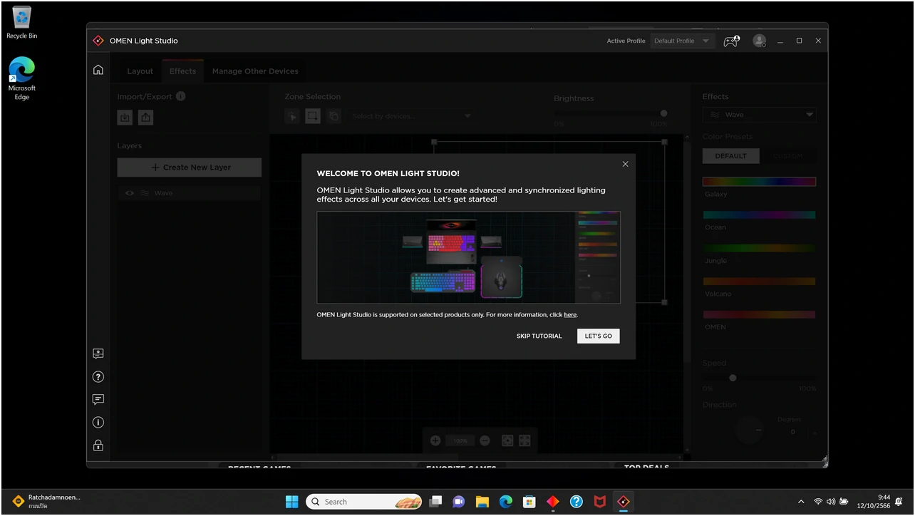Click the expand full view icon
The image size is (915, 516).
click(524, 440)
